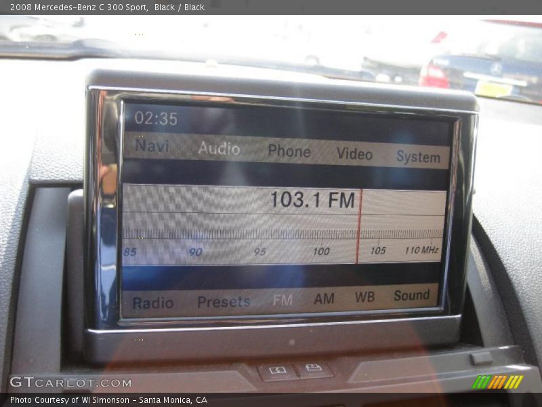Viewport: 542px width, 407px height.
Task: Select the Radio option
Action: [x=153, y=303]
